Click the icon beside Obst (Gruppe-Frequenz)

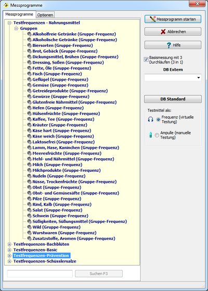[29, 187]
